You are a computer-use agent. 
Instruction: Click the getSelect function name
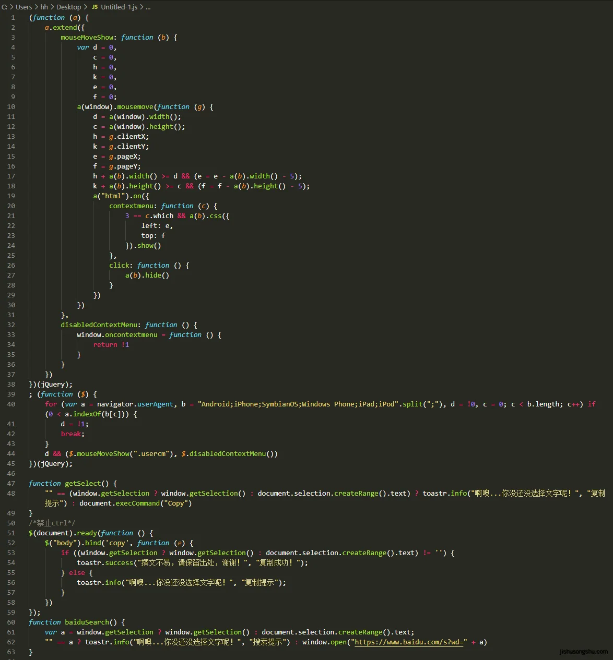tap(82, 483)
